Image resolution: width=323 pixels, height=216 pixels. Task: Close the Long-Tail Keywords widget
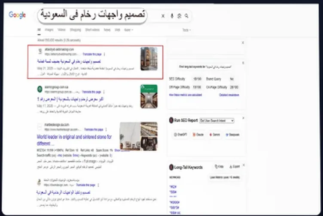click(244, 165)
